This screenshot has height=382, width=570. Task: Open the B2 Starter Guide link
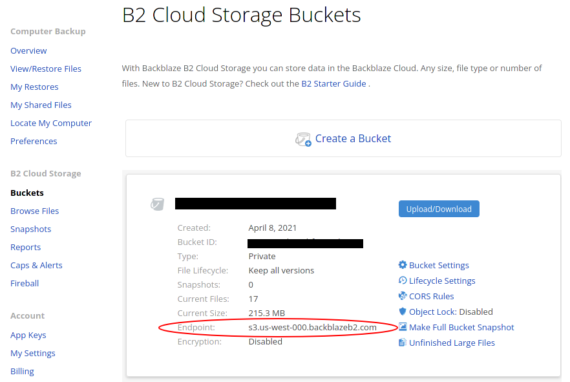point(333,83)
